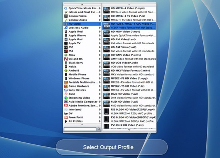Choose HD MPEG-4 Video (*.mp4) profile
The width and height of the screenshot is (220, 158).
click(x=129, y=10)
